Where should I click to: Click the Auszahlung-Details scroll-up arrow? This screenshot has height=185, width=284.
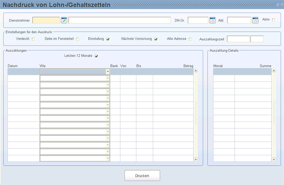[274, 71]
